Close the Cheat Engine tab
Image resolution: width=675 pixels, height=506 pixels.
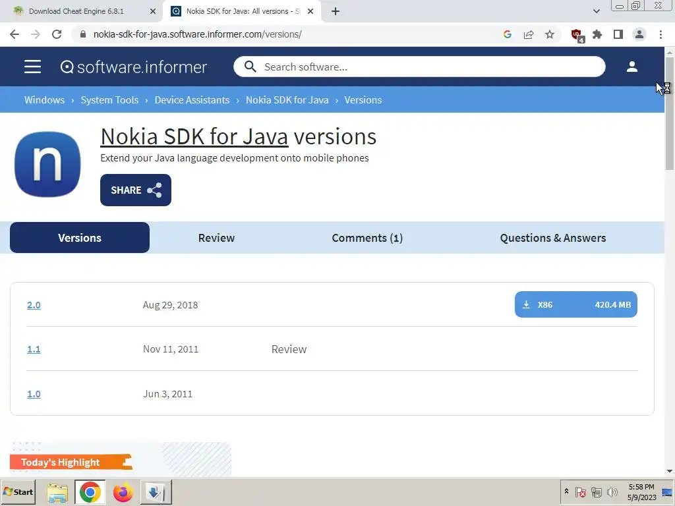tap(153, 11)
